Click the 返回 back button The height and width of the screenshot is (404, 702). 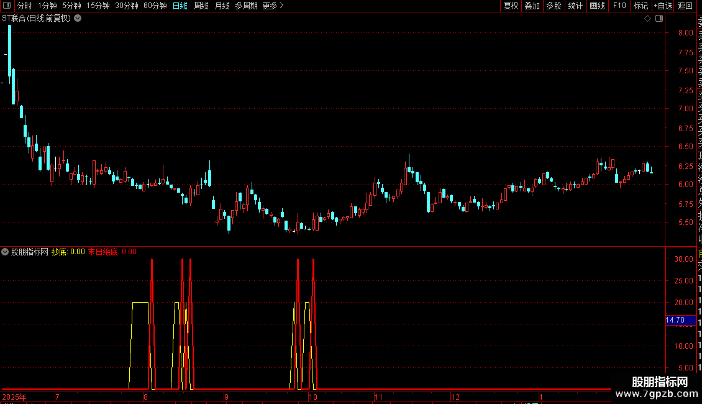[685, 6]
